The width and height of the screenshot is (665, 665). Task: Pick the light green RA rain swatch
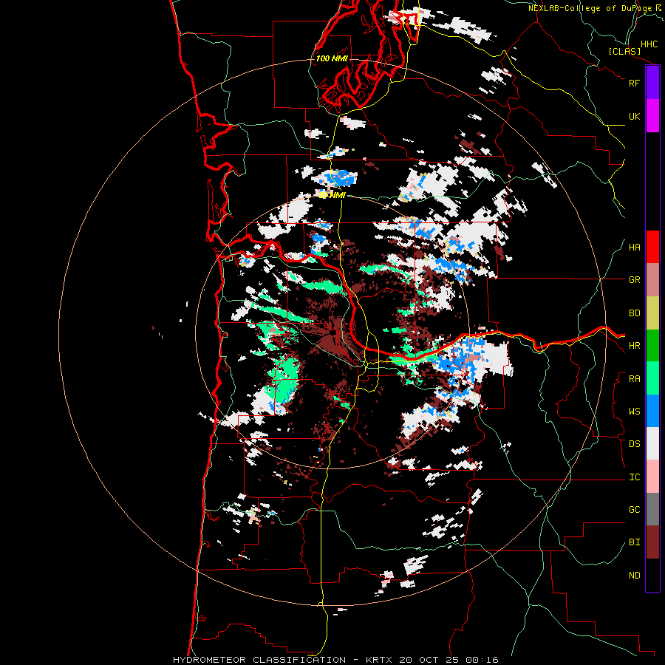point(652,378)
